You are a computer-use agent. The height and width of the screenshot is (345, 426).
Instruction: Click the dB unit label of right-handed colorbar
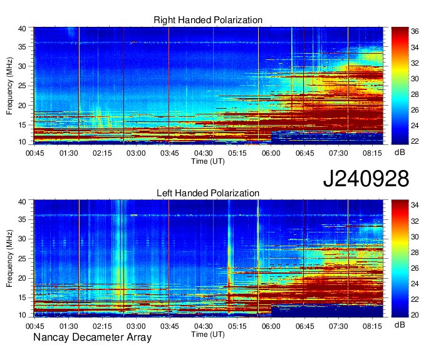pyautogui.click(x=400, y=152)
